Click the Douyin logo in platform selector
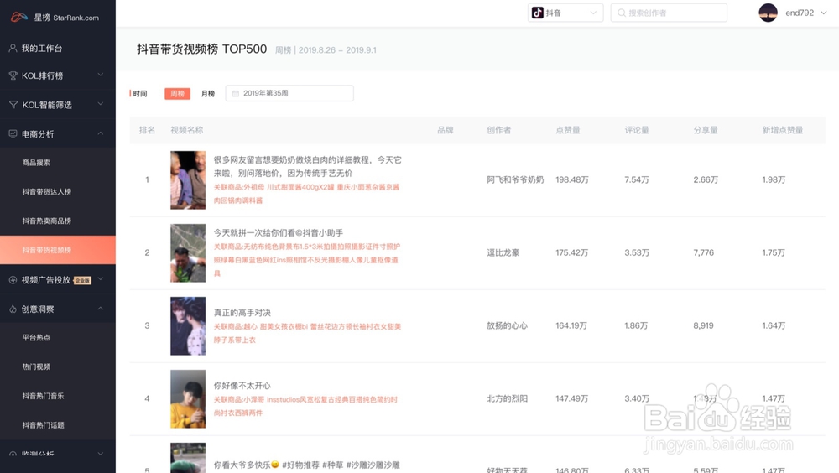Screen dimensions: 839x473 537,13
